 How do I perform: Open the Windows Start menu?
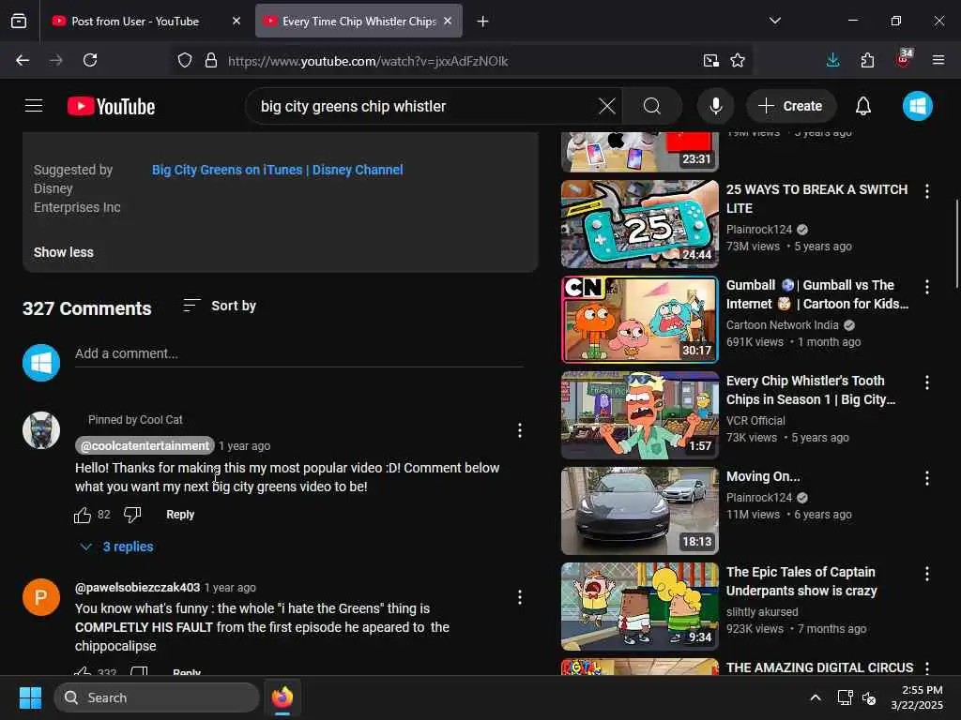[30, 697]
